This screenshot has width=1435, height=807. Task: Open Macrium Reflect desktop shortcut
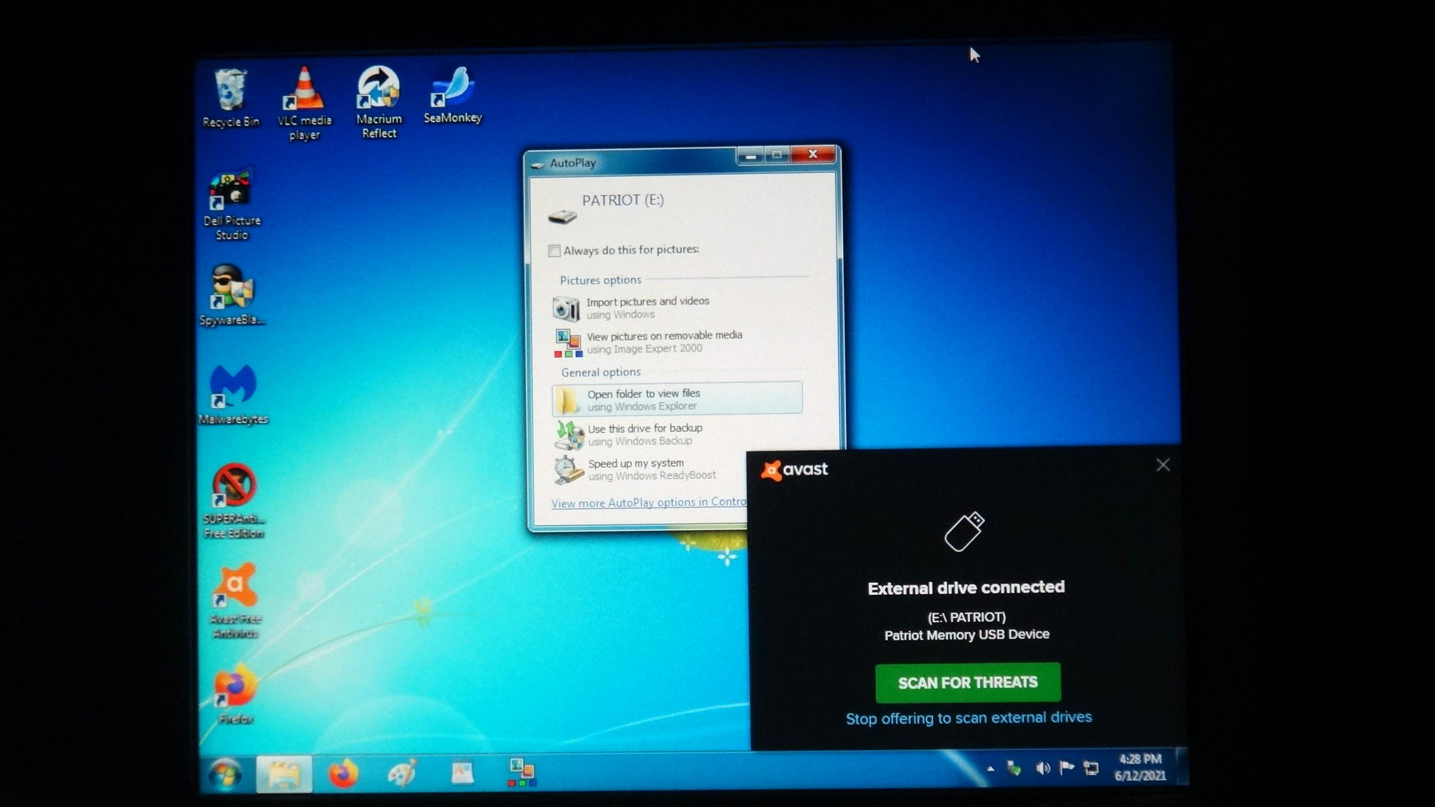pyautogui.click(x=379, y=103)
